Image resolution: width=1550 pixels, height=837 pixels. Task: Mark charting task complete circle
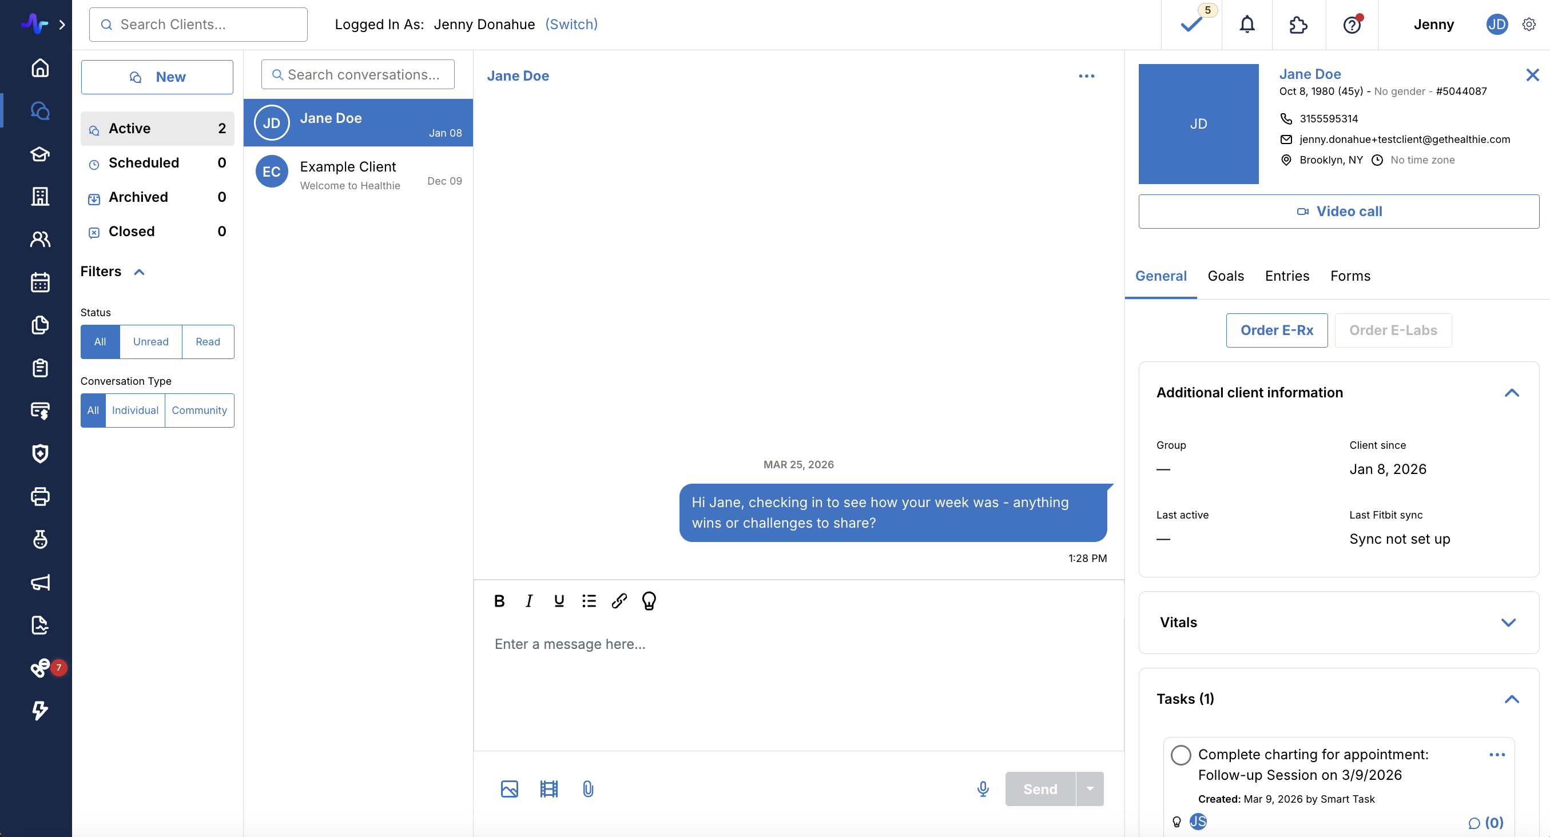1181,755
